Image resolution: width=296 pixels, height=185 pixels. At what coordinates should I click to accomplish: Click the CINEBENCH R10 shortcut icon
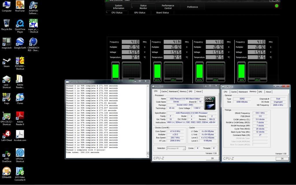pos(34,45)
